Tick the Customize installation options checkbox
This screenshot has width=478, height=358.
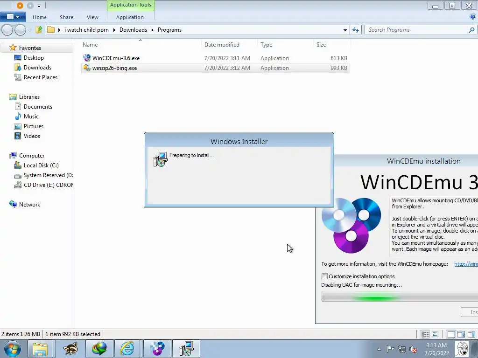[x=325, y=276]
